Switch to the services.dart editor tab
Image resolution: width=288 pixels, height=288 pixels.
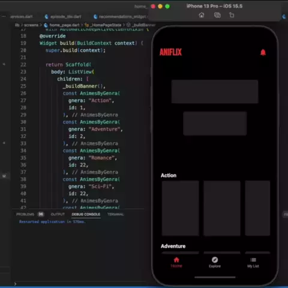coord(22,17)
